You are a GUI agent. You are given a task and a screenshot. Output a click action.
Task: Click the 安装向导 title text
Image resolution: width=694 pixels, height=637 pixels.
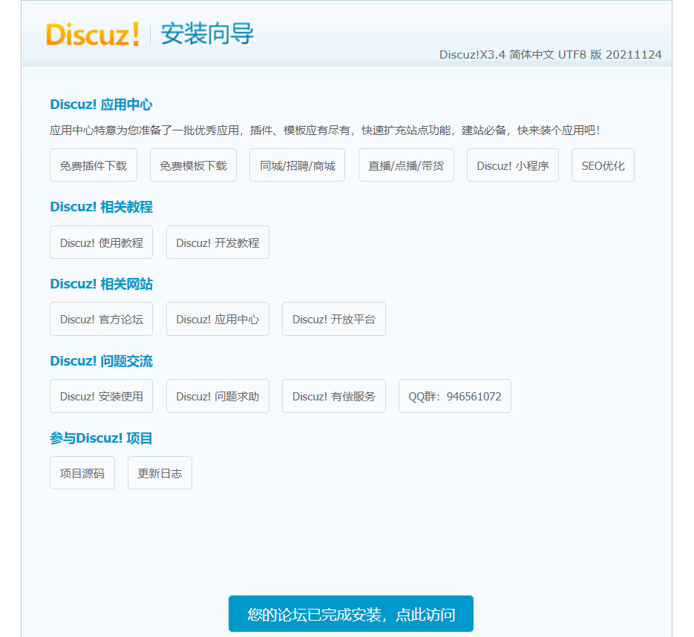pos(207,33)
